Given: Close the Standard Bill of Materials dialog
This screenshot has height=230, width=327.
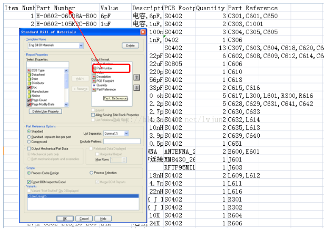Looking at the screenshot, I should point(143,32).
